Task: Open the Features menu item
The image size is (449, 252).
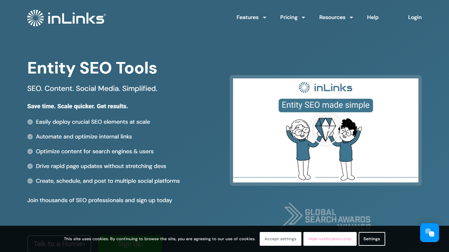Action: coord(248,17)
